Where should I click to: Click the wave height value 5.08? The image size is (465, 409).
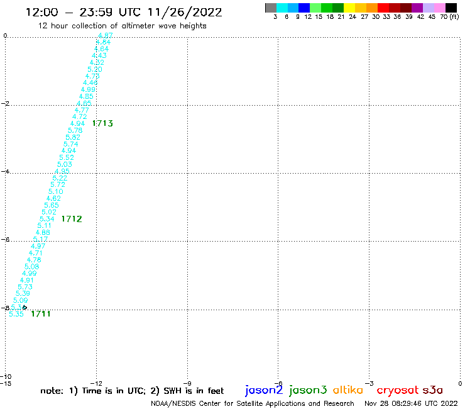point(31,266)
